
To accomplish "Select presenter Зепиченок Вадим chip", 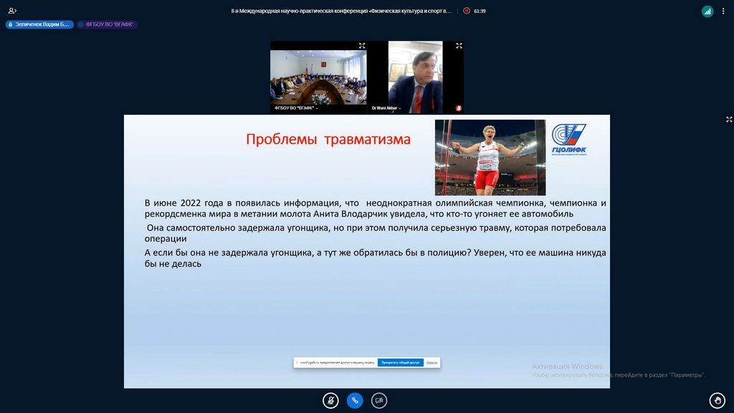I will click(x=40, y=24).
